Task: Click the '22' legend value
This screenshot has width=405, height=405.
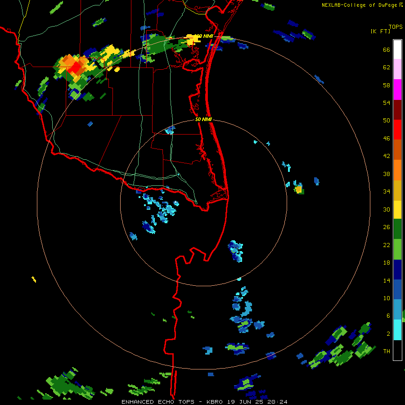Action: 387,245
